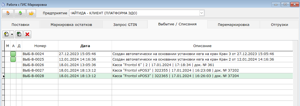Click the Д column header
This screenshot has height=106, width=300.
click(19, 46)
